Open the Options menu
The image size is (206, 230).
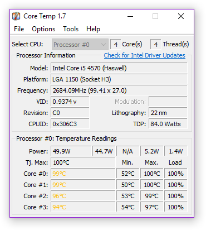[43, 29]
